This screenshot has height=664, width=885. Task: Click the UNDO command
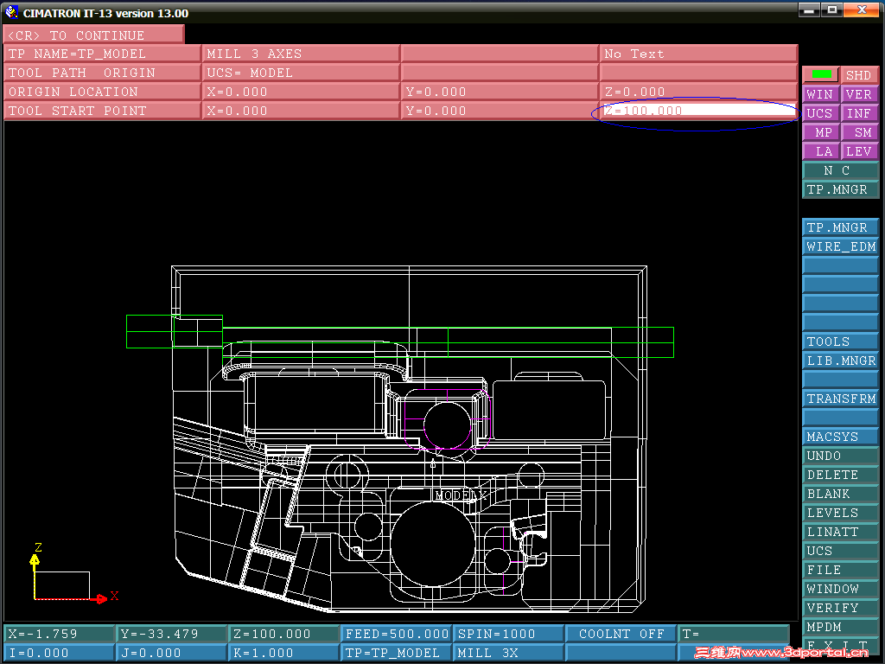(840, 456)
